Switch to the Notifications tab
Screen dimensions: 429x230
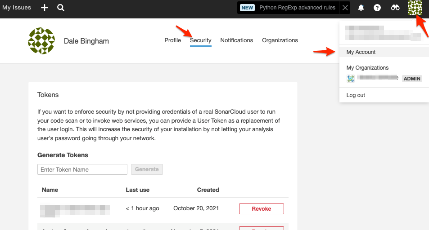pyautogui.click(x=237, y=40)
